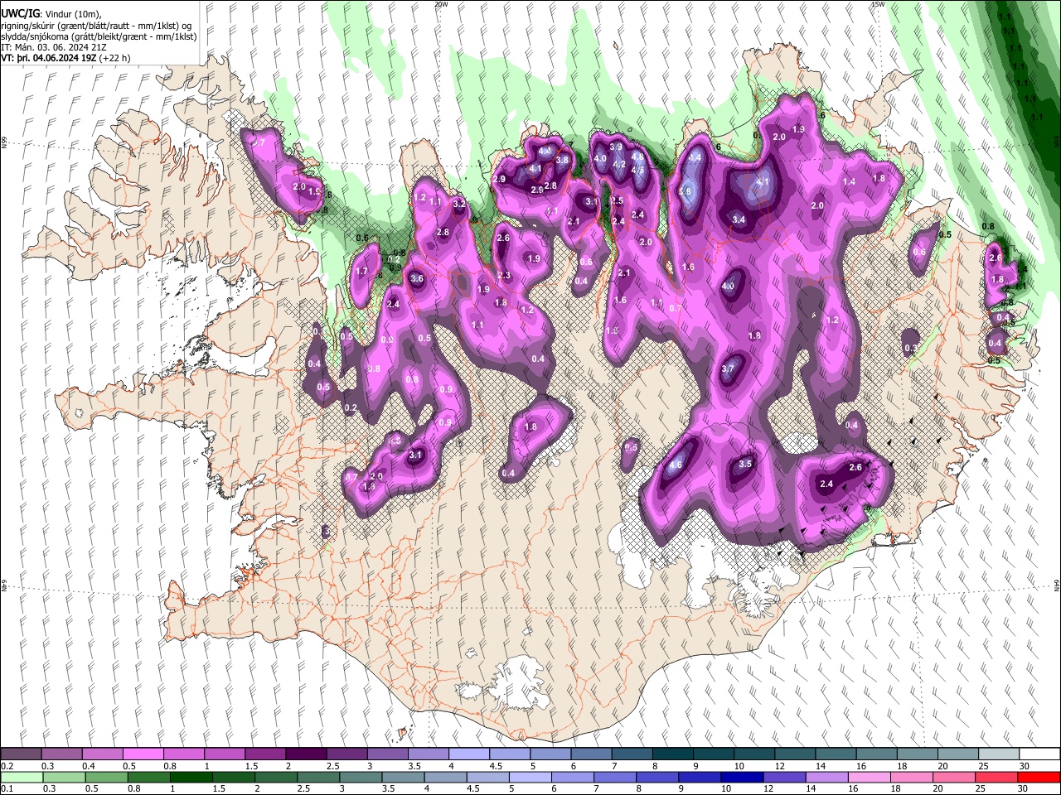Click the 'rigning/skúrir' legend description line
Screen dimensions: 1061x795
pyautogui.click(x=98, y=25)
